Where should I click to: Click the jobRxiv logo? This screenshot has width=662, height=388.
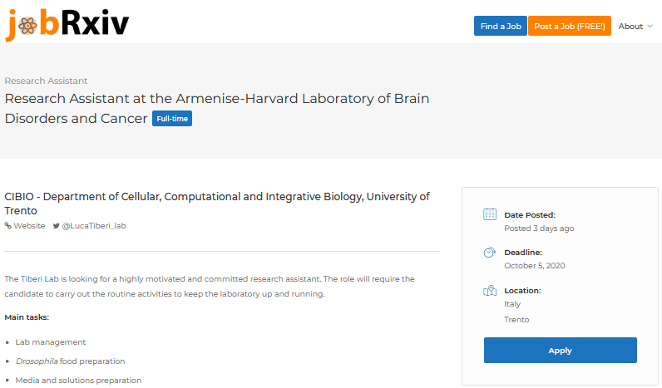(67, 24)
